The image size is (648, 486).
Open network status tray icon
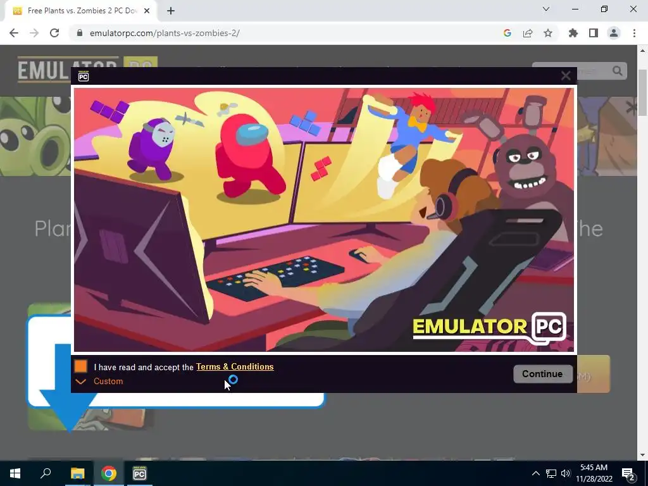coord(551,473)
